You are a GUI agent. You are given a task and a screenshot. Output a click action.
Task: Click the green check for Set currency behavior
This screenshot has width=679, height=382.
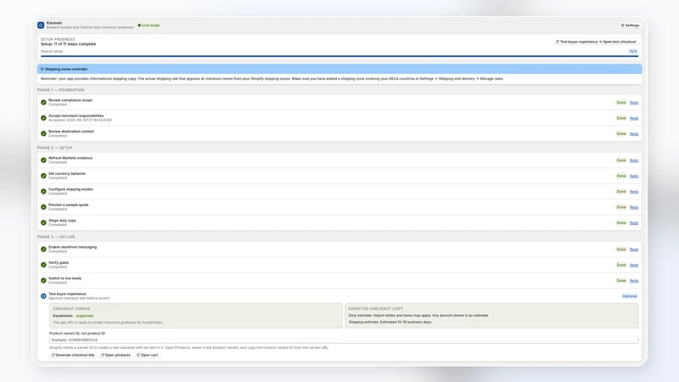point(43,176)
